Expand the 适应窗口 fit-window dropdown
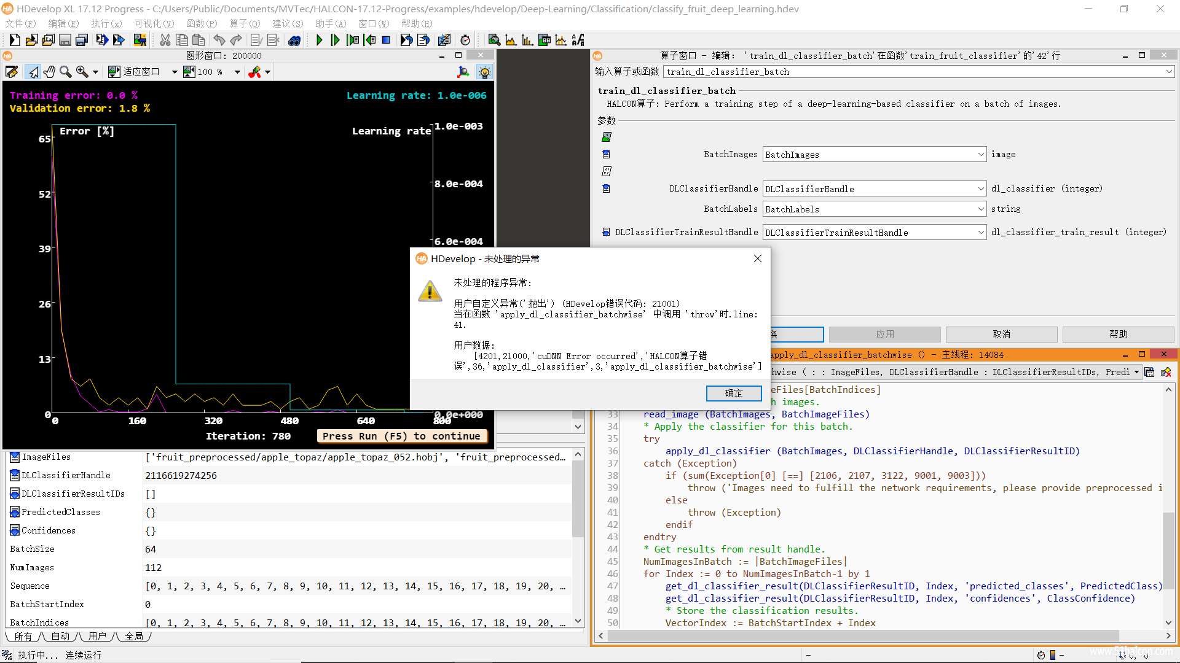1180x663 pixels. click(175, 72)
